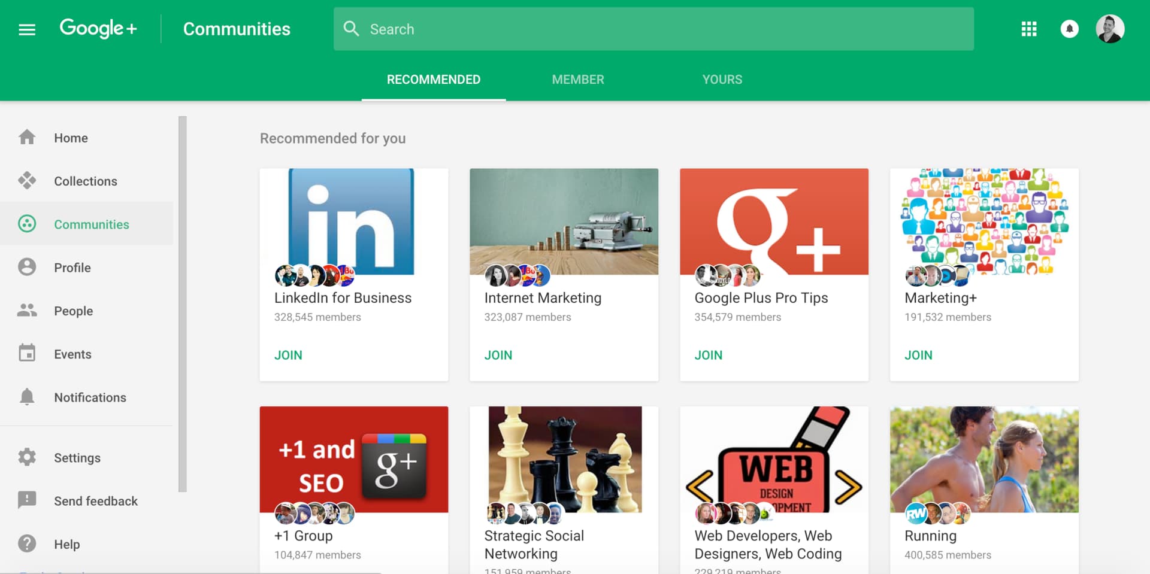The width and height of the screenshot is (1150, 574).
Task: Click the People sidebar icon
Action: (x=27, y=311)
